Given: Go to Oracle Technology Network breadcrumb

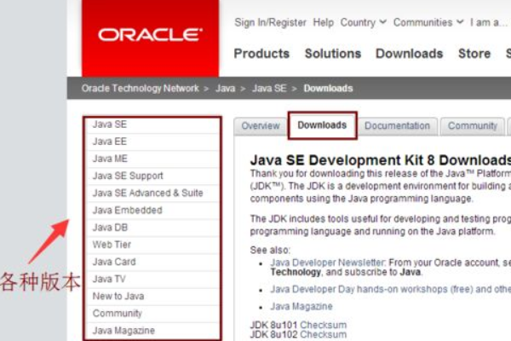Looking at the screenshot, I should [x=140, y=88].
